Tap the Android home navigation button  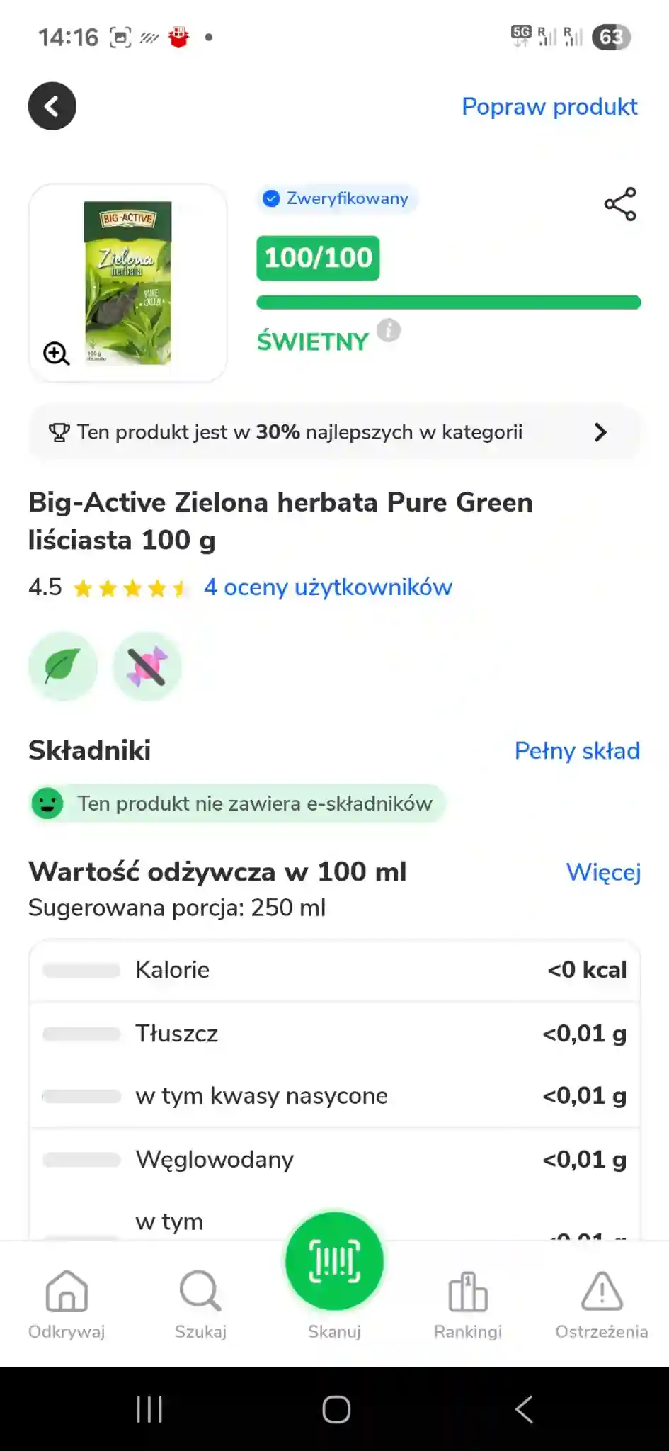(x=336, y=1409)
